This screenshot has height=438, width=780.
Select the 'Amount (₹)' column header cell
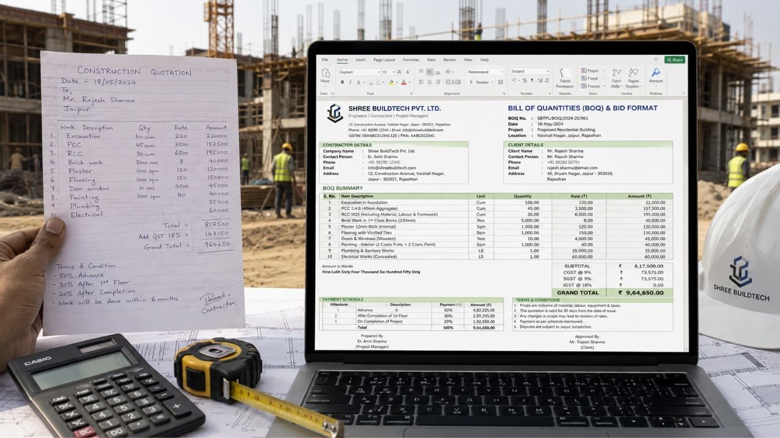(639, 196)
